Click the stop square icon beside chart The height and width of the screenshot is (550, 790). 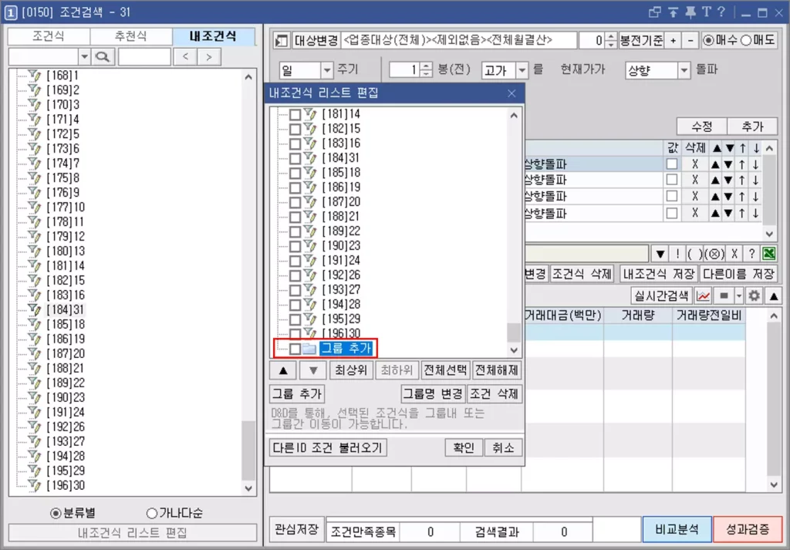724,296
